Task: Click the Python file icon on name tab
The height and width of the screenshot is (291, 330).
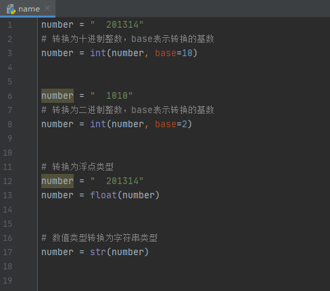Action: (11, 9)
